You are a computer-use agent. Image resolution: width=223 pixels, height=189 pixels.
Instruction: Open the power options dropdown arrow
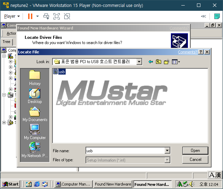(38, 16)
